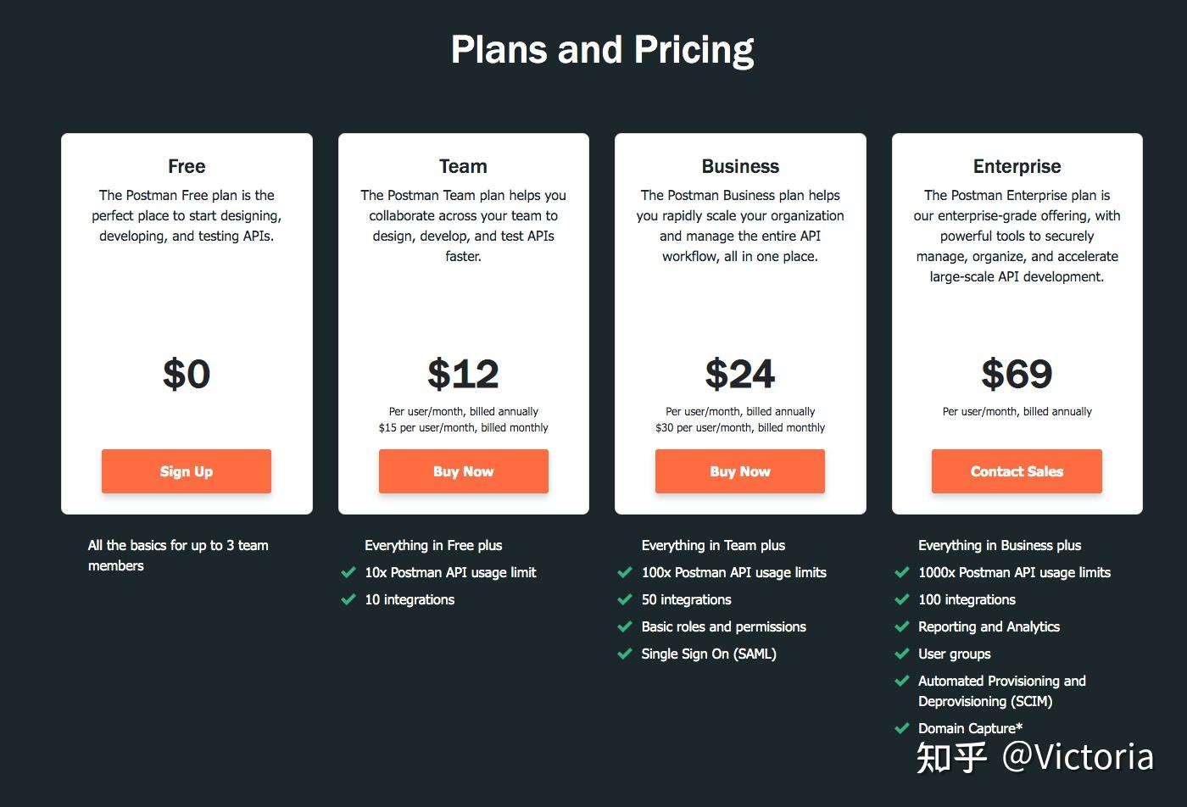This screenshot has width=1187, height=807.
Task: Click checkmark next to Automated Provisioning text
Action: pos(902,681)
